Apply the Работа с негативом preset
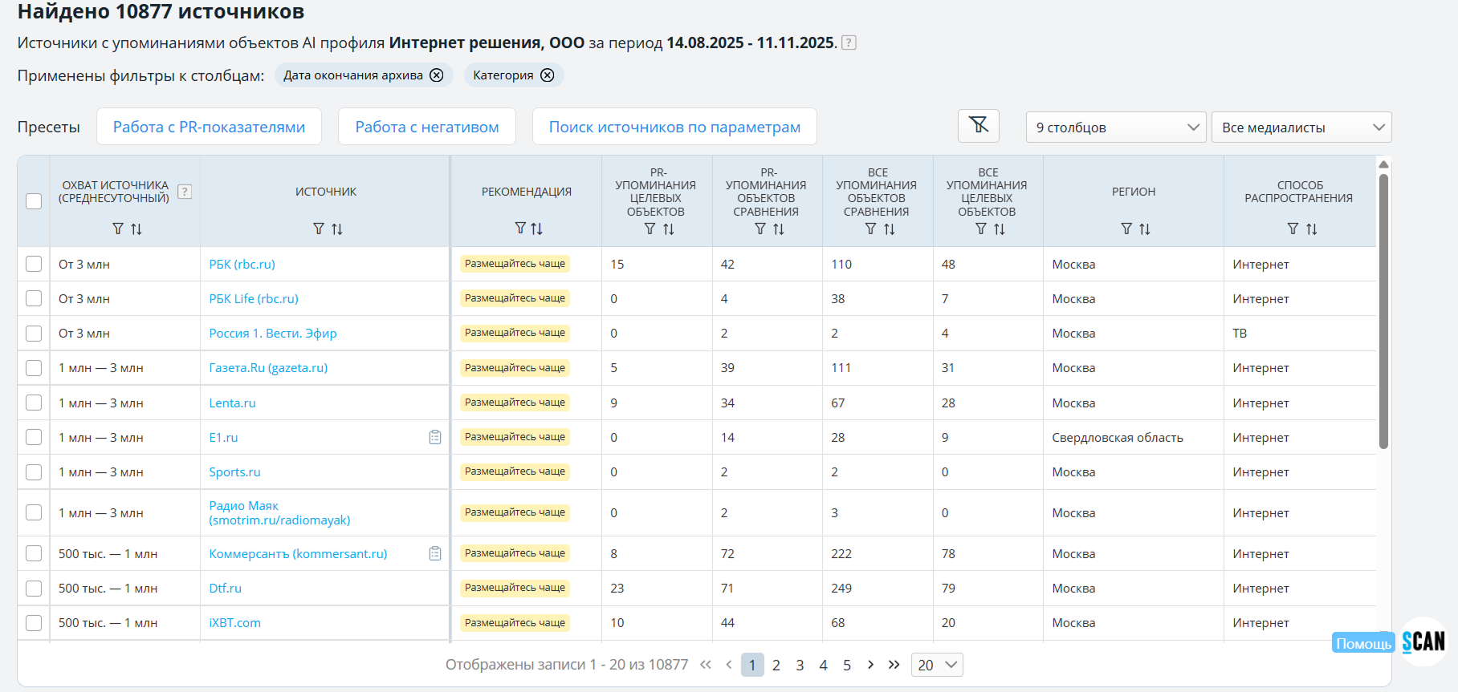 pos(426,127)
